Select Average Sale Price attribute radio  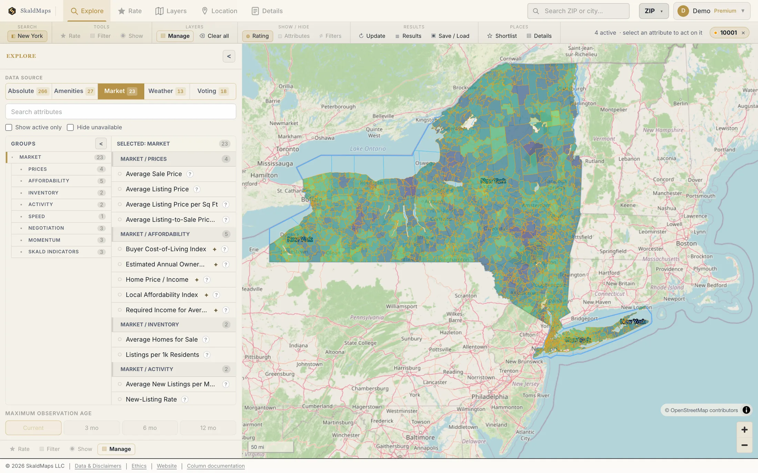[x=120, y=174]
